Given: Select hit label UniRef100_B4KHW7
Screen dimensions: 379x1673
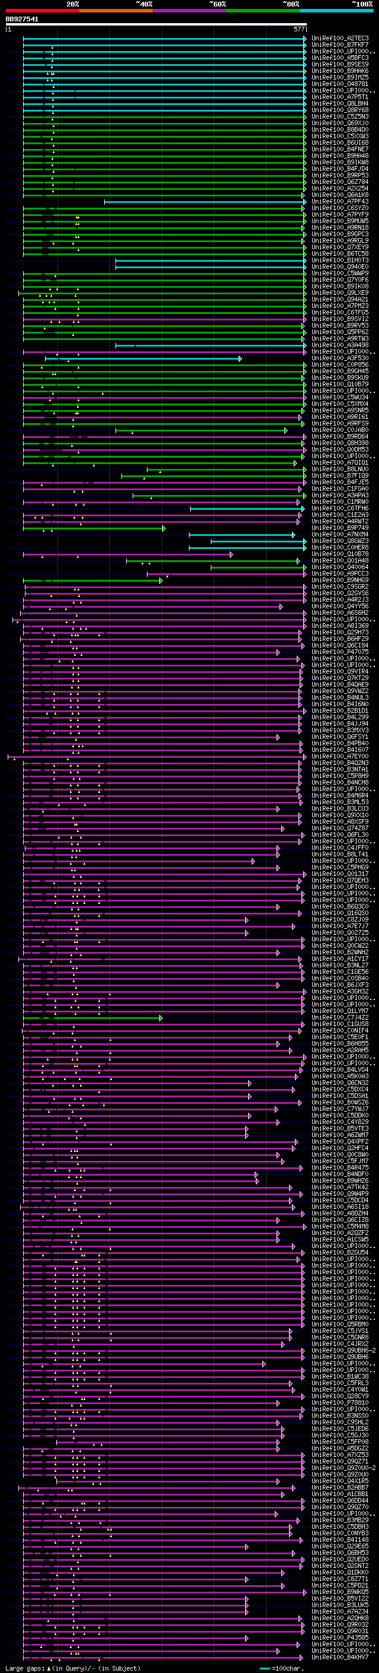Looking at the screenshot, I should tap(340, 1658).
